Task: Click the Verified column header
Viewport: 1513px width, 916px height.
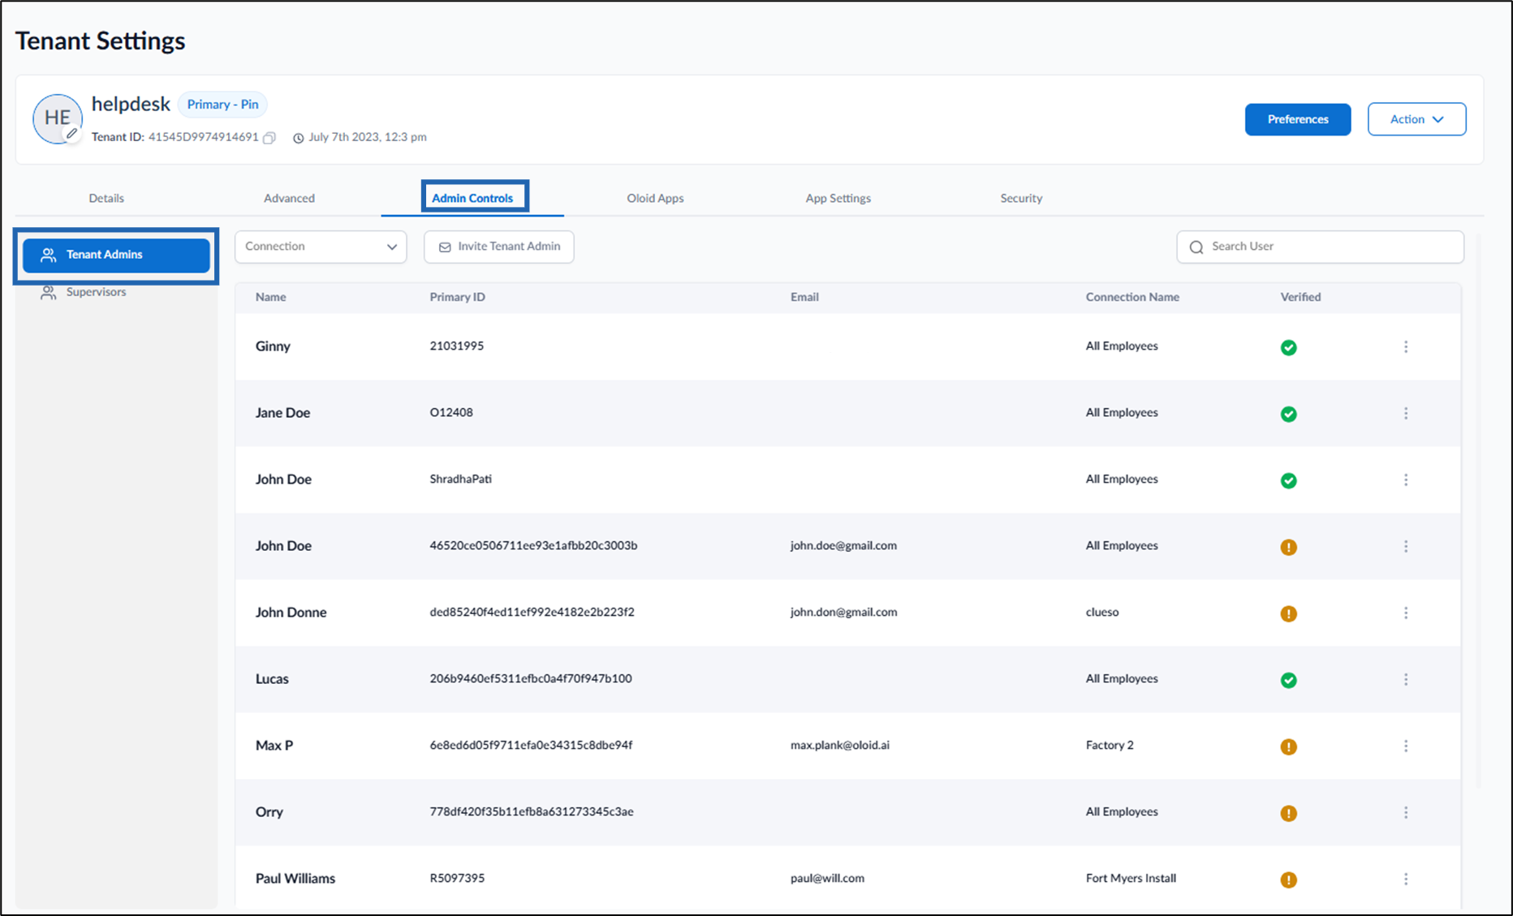Action: [x=1300, y=297]
